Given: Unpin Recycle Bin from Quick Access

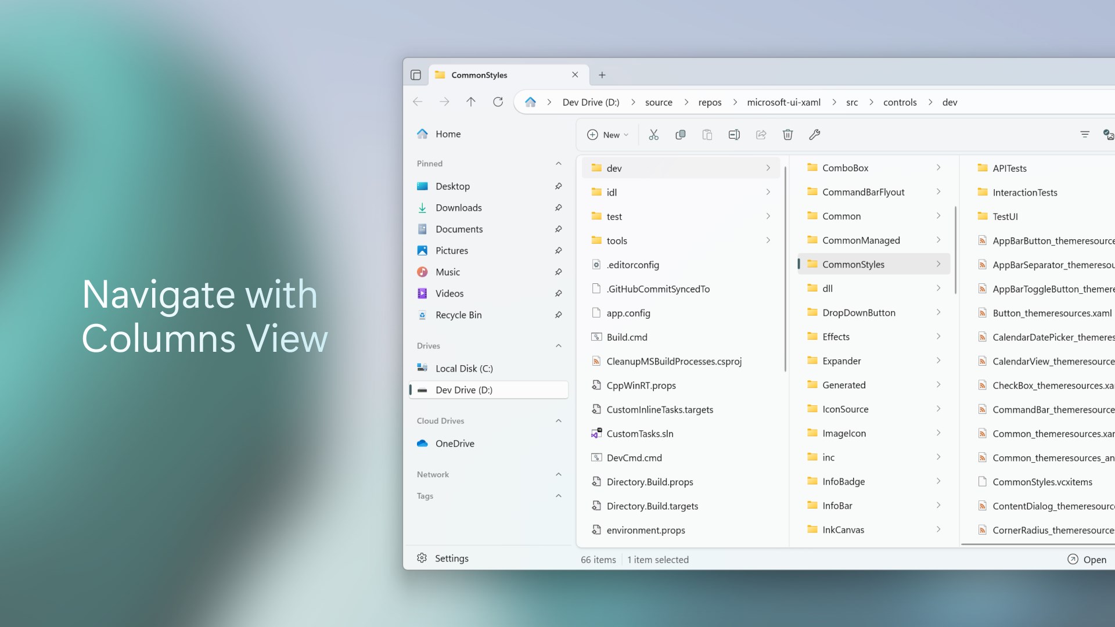Looking at the screenshot, I should (558, 315).
